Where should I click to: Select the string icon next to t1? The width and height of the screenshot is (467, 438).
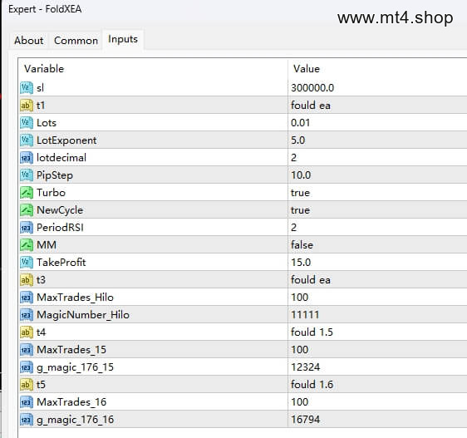pos(27,106)
